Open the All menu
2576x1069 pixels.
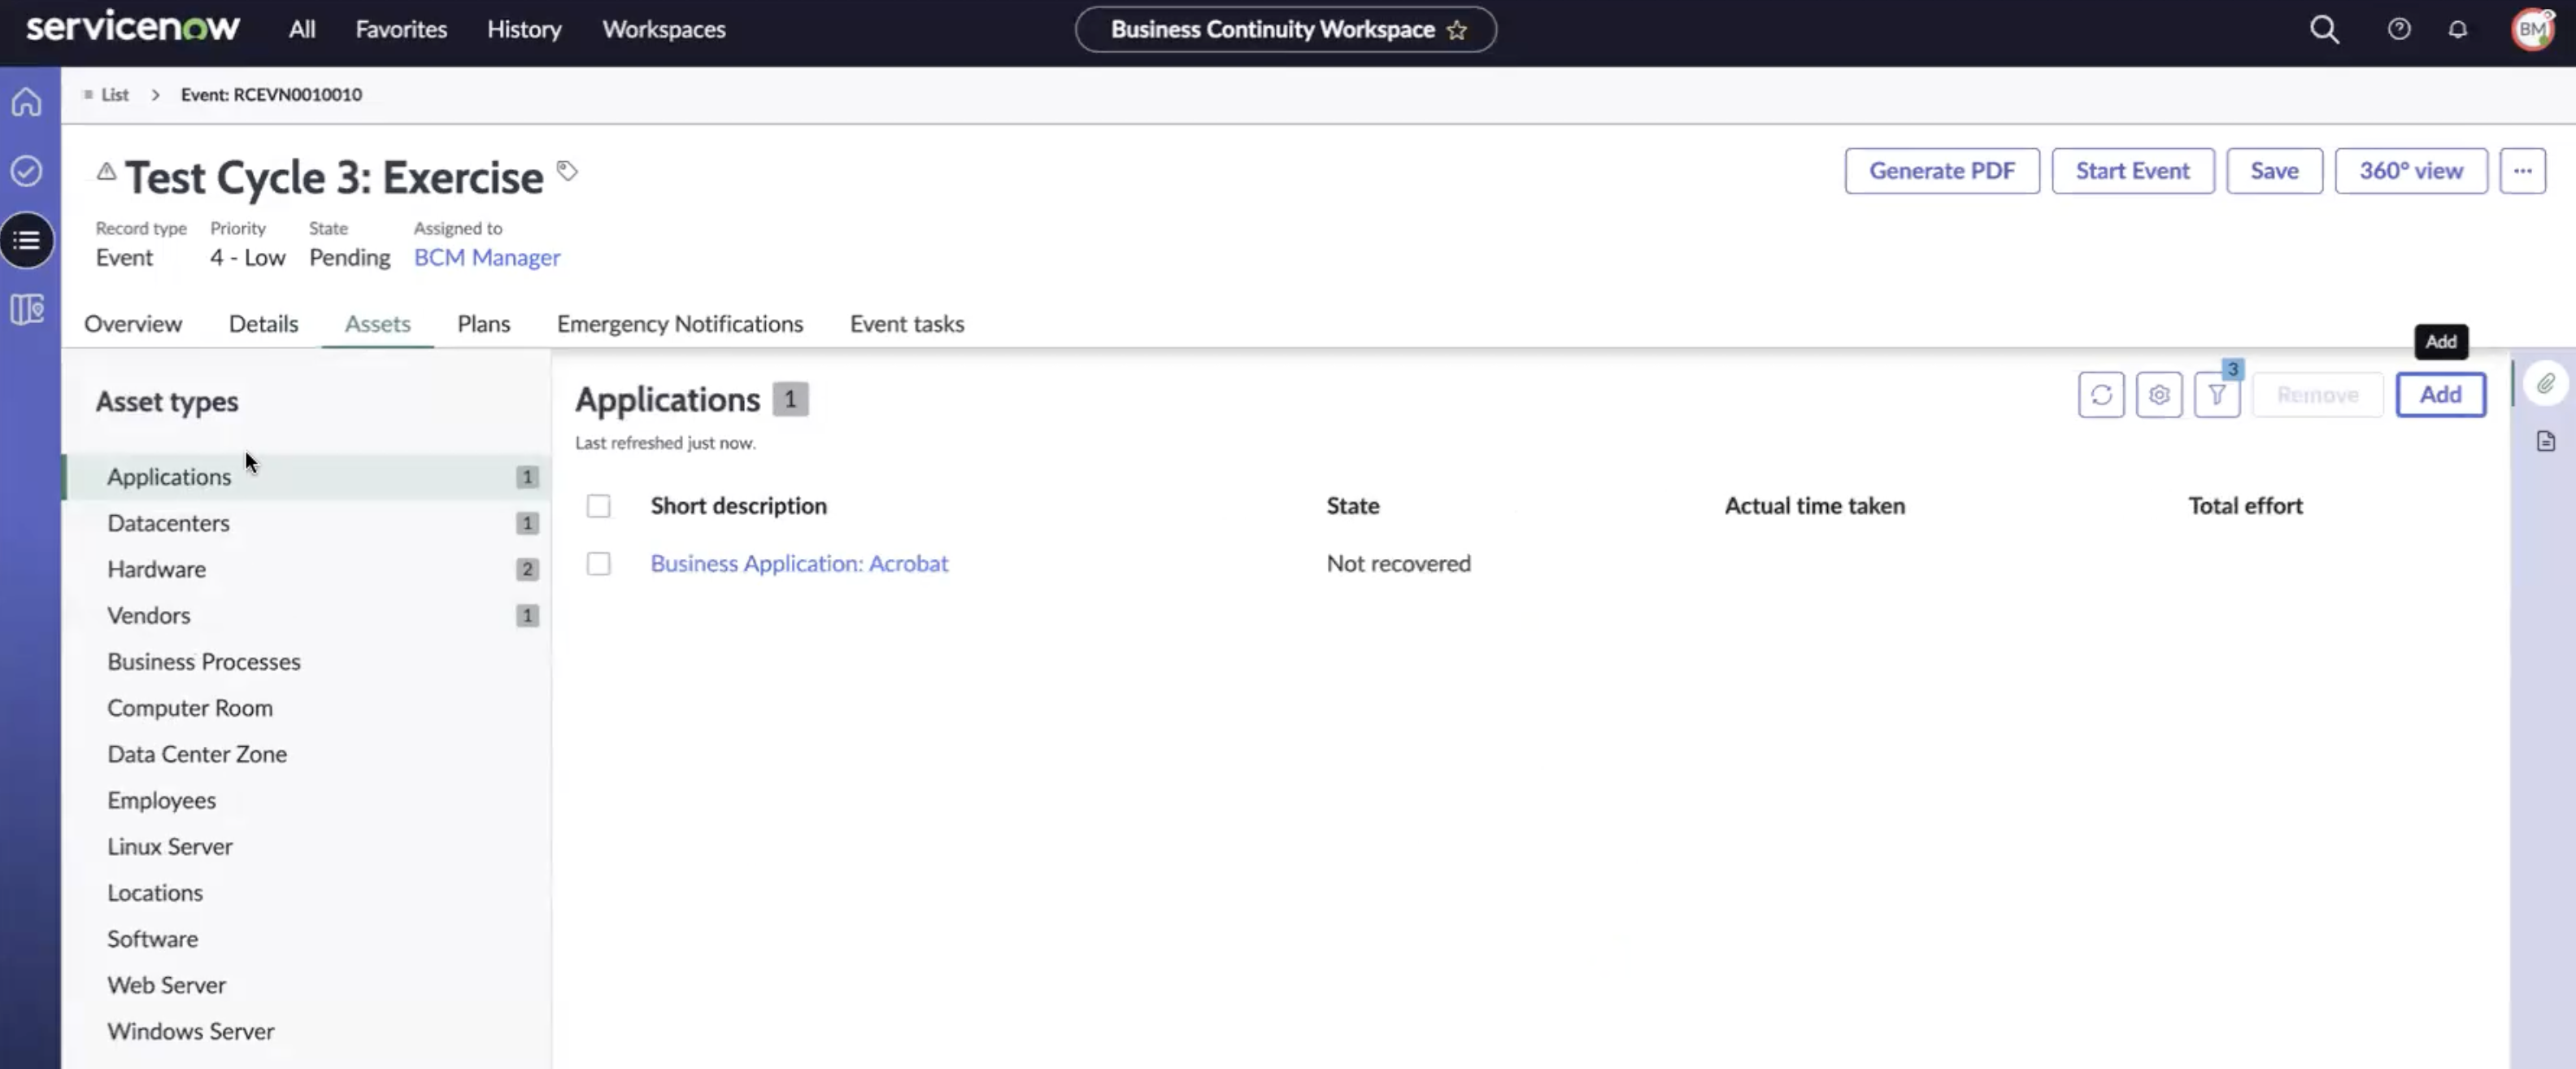point(302,29)
